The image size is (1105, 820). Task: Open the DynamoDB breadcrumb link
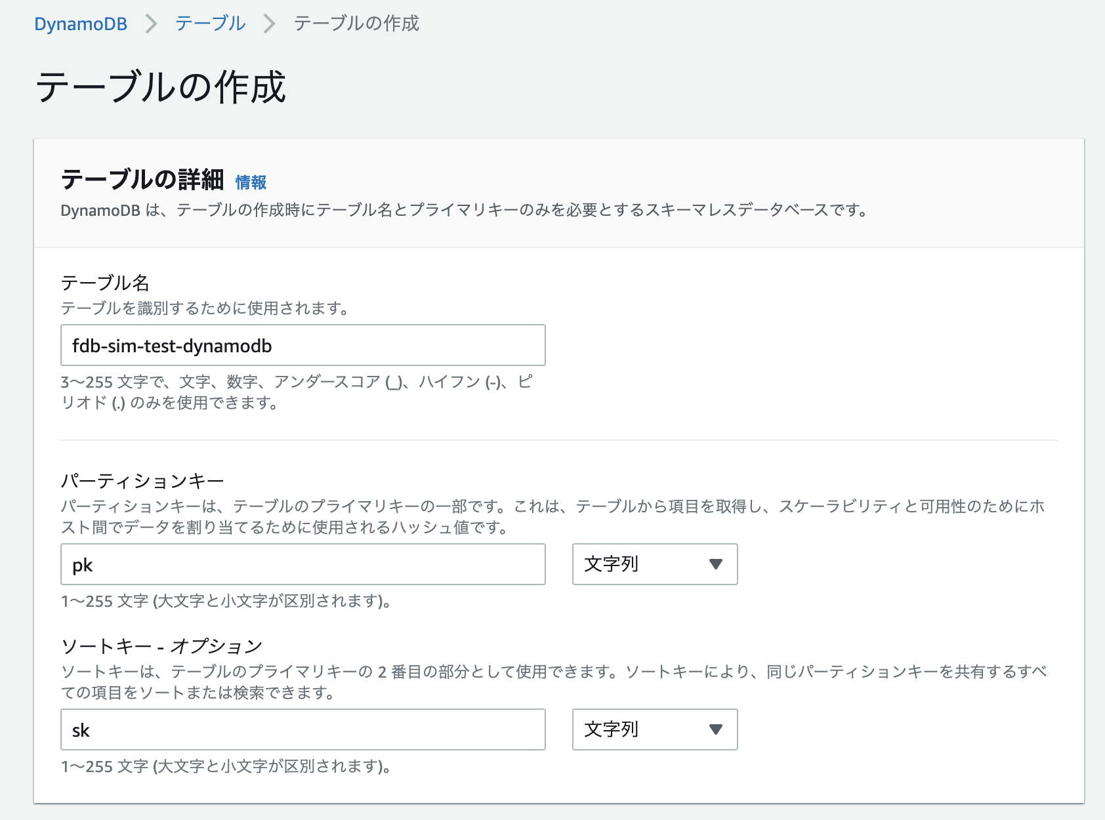[x=80, y=23]
